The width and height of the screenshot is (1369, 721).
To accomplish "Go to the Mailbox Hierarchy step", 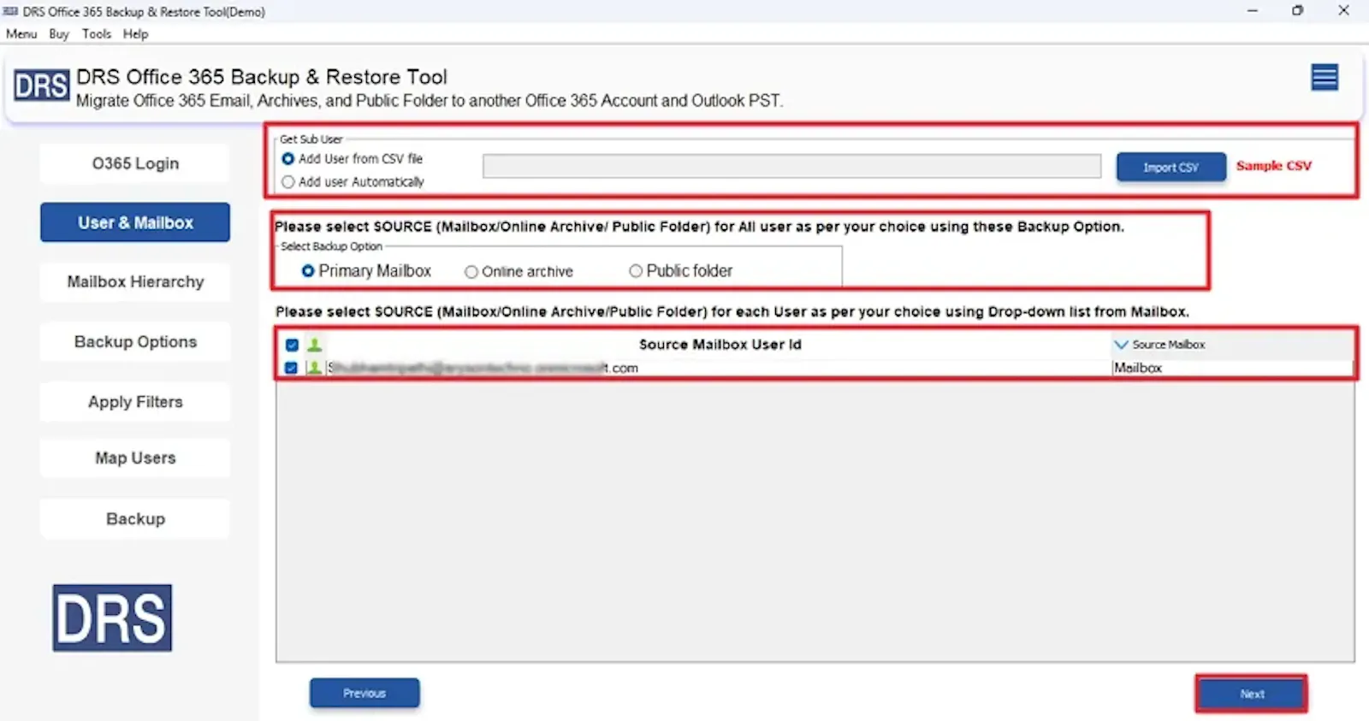I will 135,281.
